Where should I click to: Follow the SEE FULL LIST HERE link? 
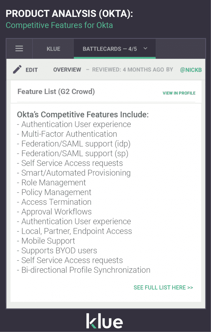click(x=163, y=287)
